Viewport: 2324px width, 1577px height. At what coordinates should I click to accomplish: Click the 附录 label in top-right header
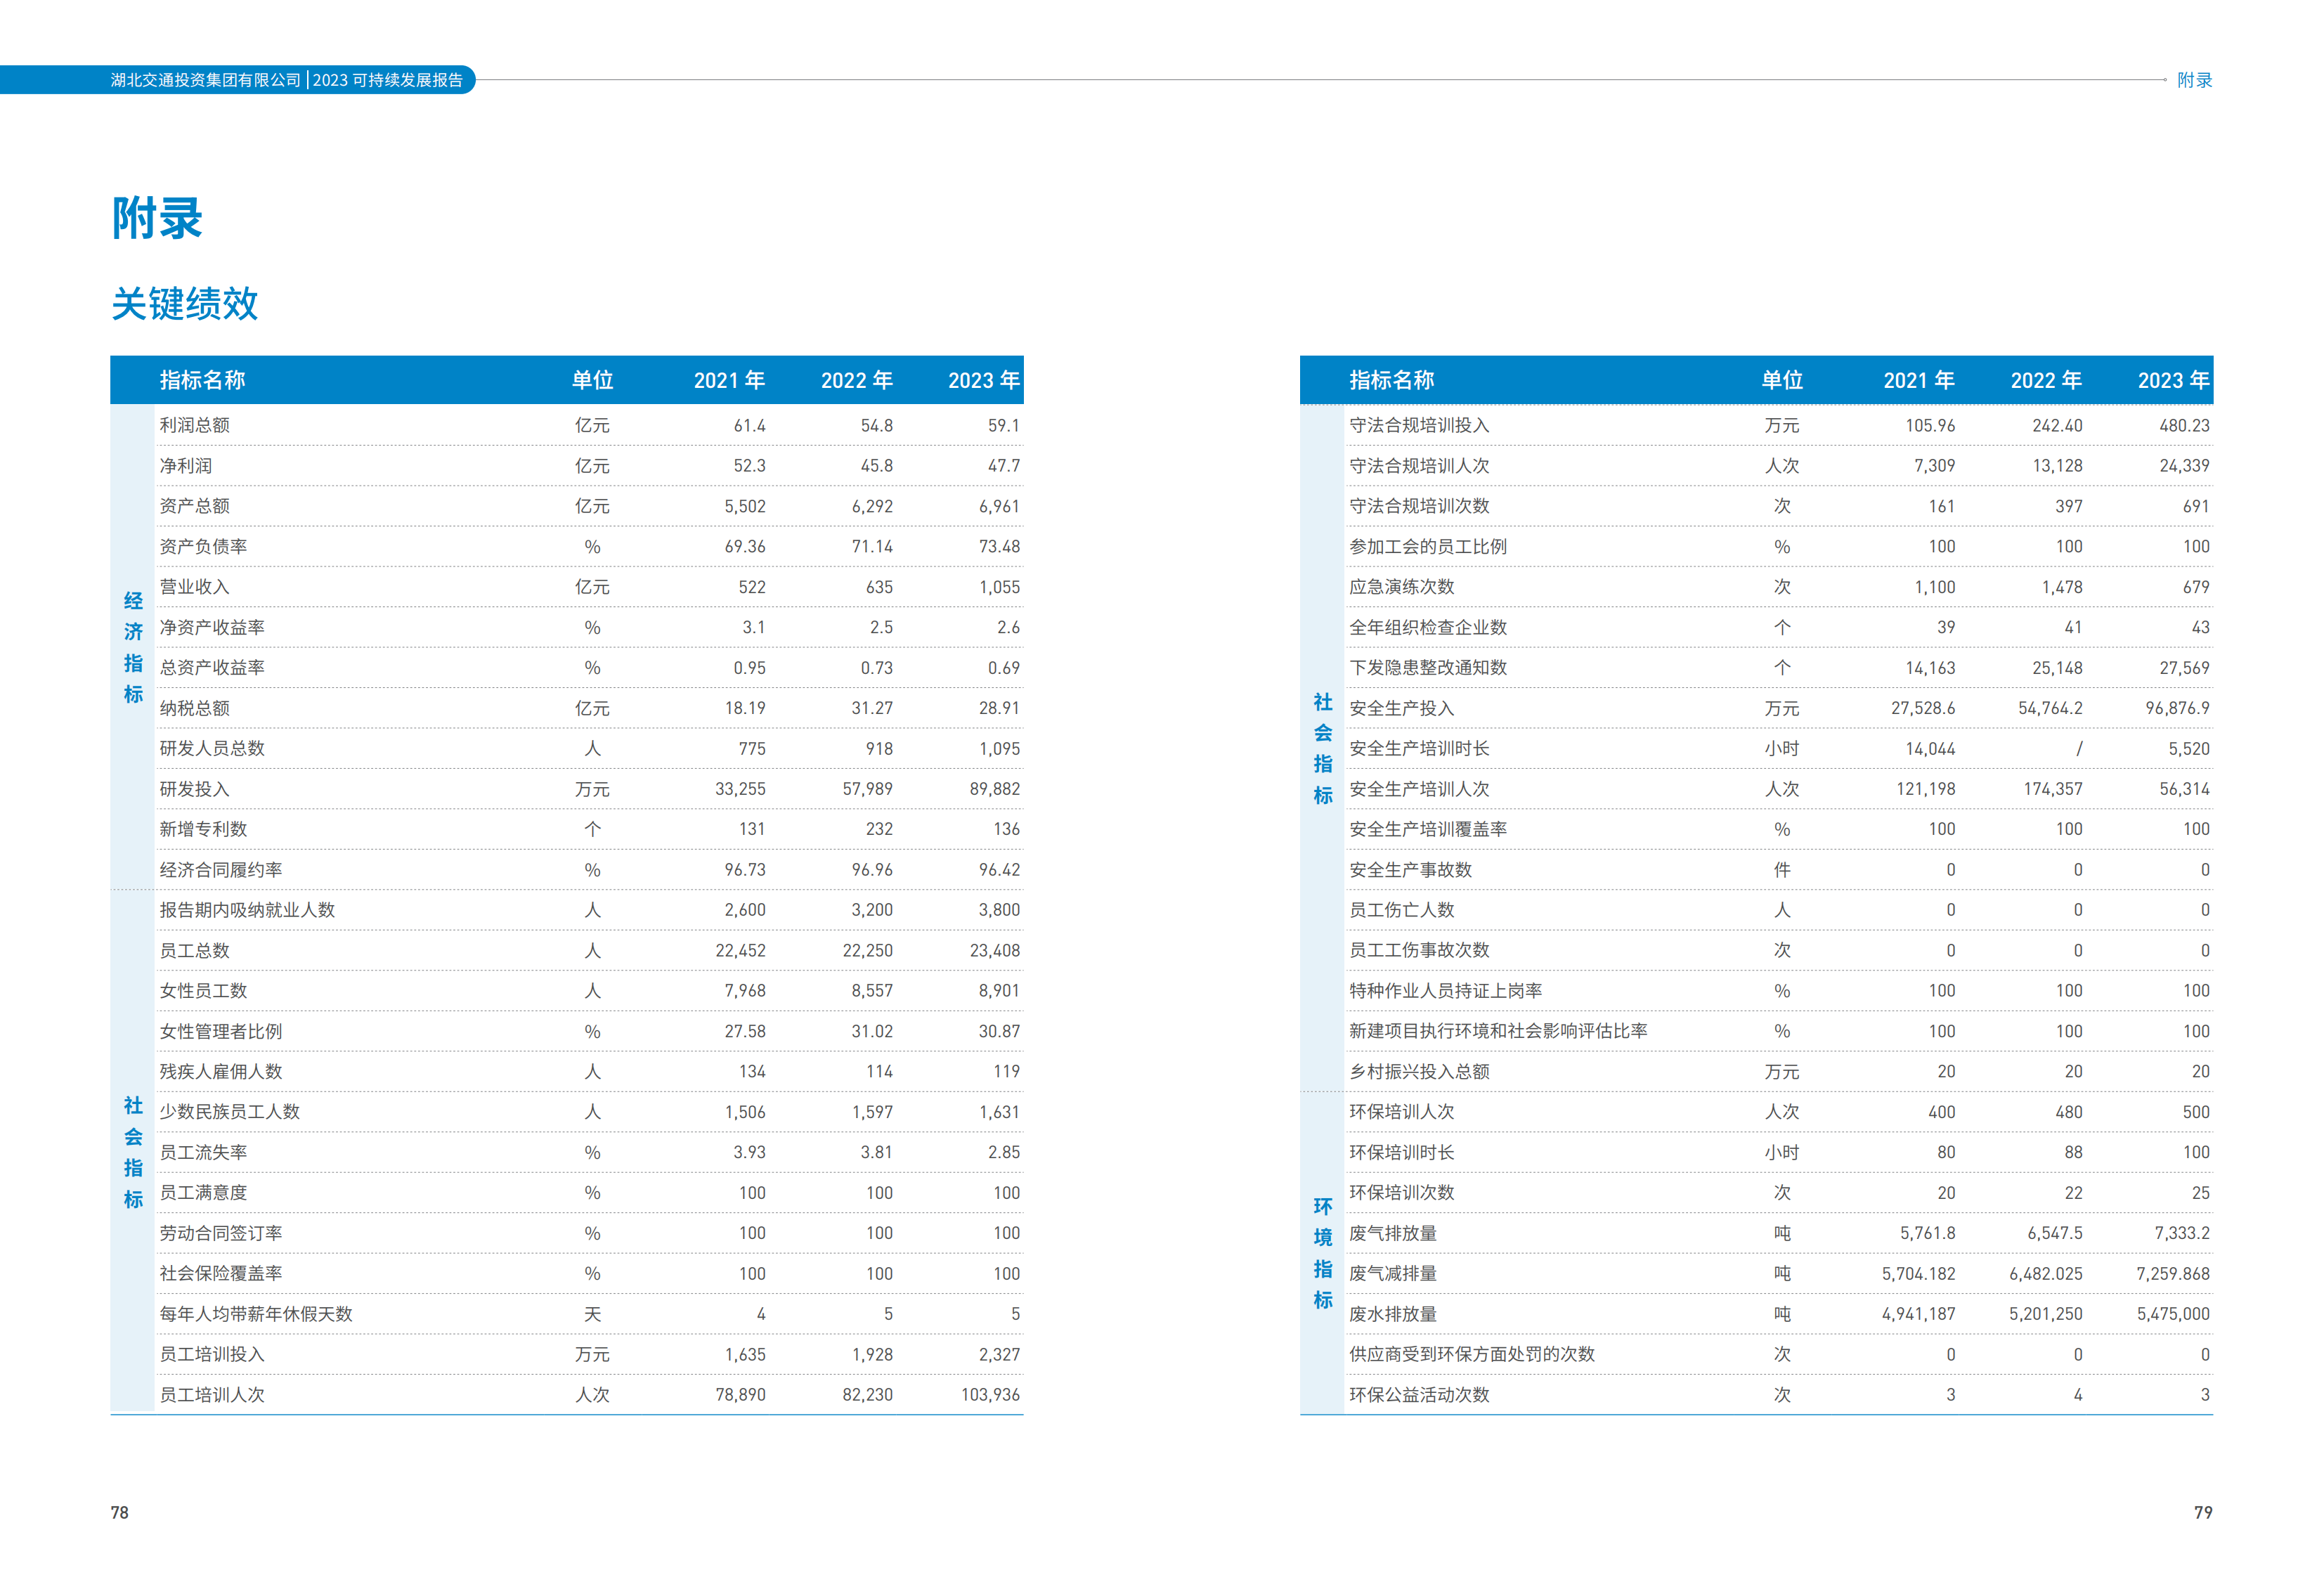click(x=2194, y=80)
